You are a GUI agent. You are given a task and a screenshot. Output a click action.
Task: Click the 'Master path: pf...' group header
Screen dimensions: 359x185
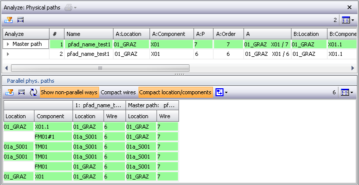pyautogui.click(x=152, y=105)
